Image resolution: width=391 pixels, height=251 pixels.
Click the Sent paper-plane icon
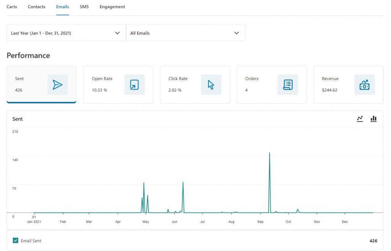click(x=58, y=85)
